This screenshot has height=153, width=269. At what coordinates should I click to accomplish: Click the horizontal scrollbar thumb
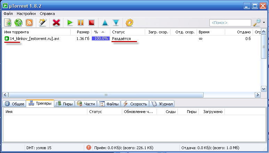pos(106,95)
